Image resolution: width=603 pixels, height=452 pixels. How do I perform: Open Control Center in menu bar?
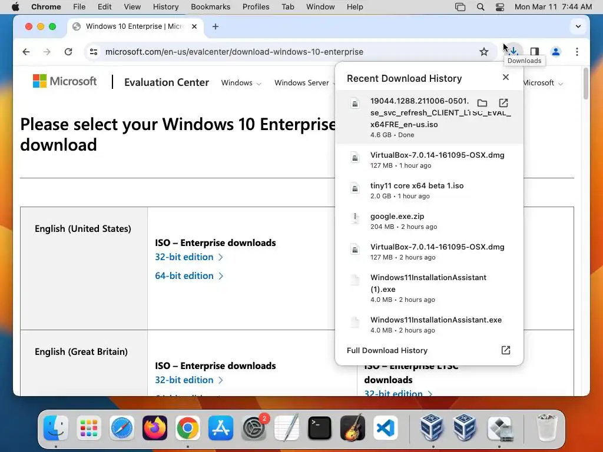click(499, 6)
